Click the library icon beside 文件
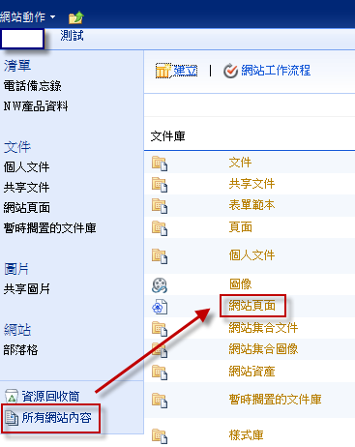Screen dimensions: 355x447 pos(160,164)
